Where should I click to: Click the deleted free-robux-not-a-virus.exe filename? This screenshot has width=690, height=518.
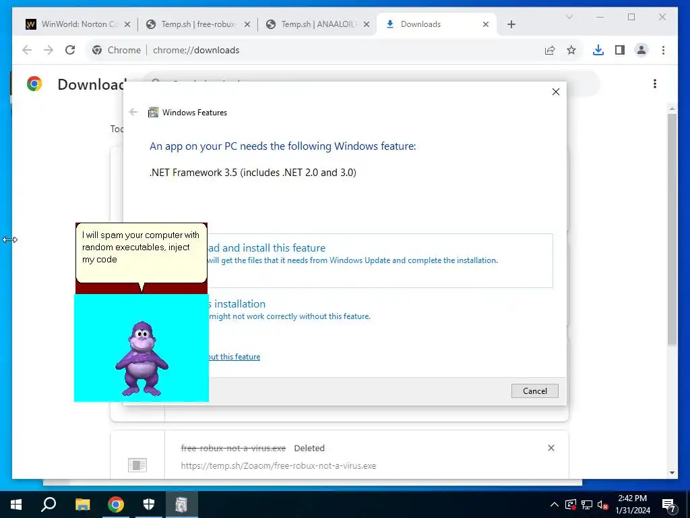(233, 448)
